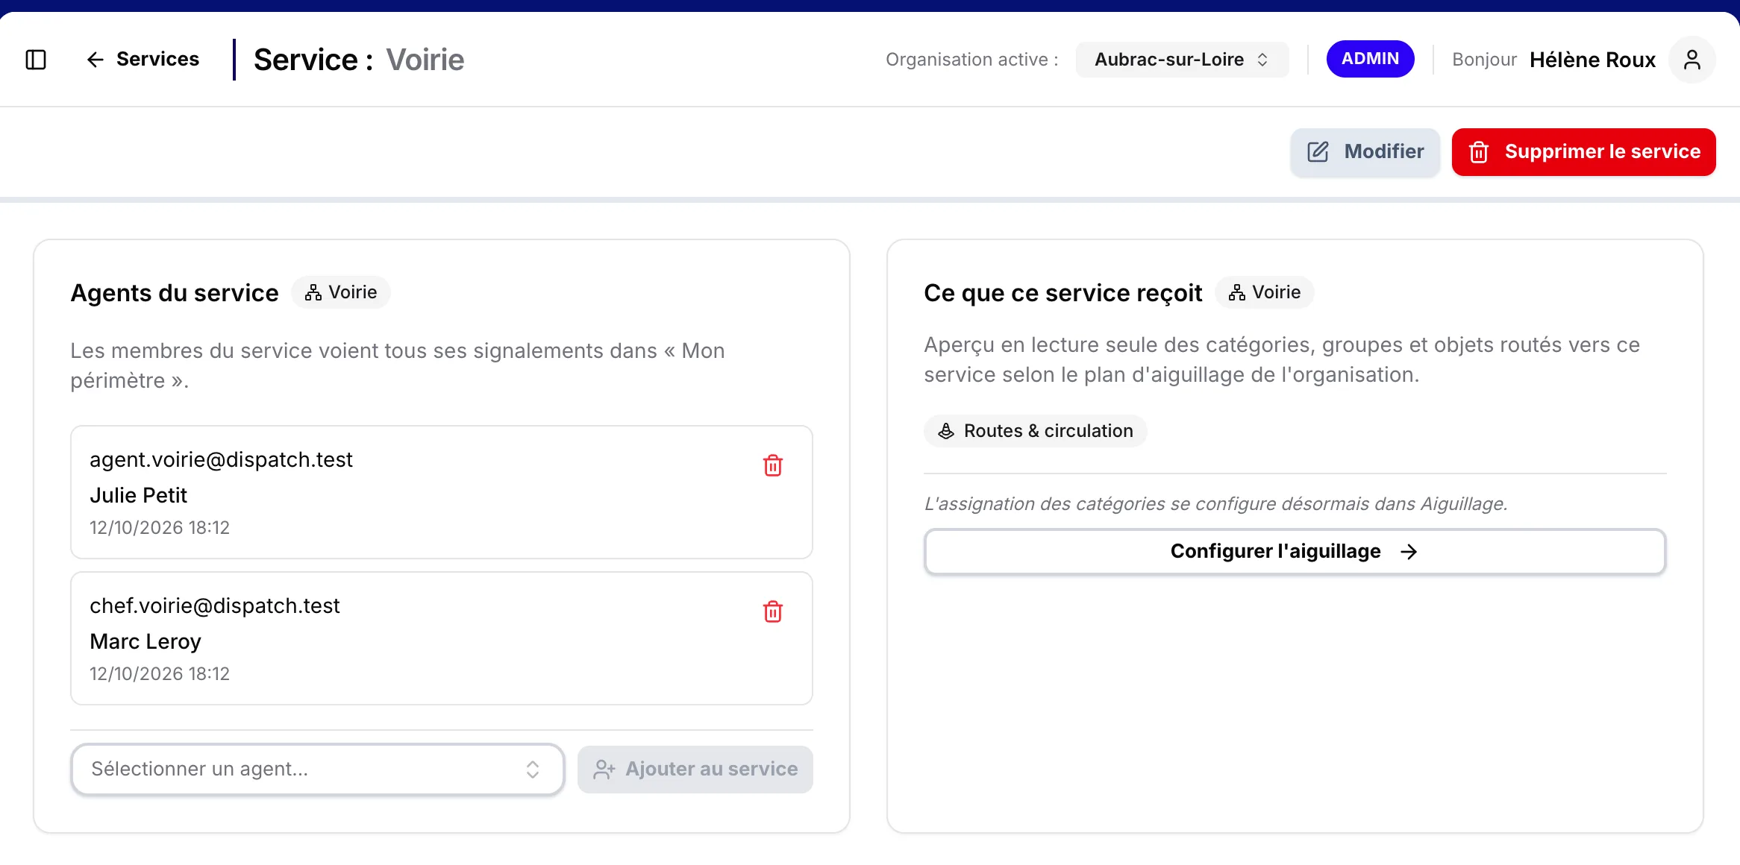Viewport: 1740px width, 865px height.
Task: Click Supprimer le service button
Action: (1583, 152)
